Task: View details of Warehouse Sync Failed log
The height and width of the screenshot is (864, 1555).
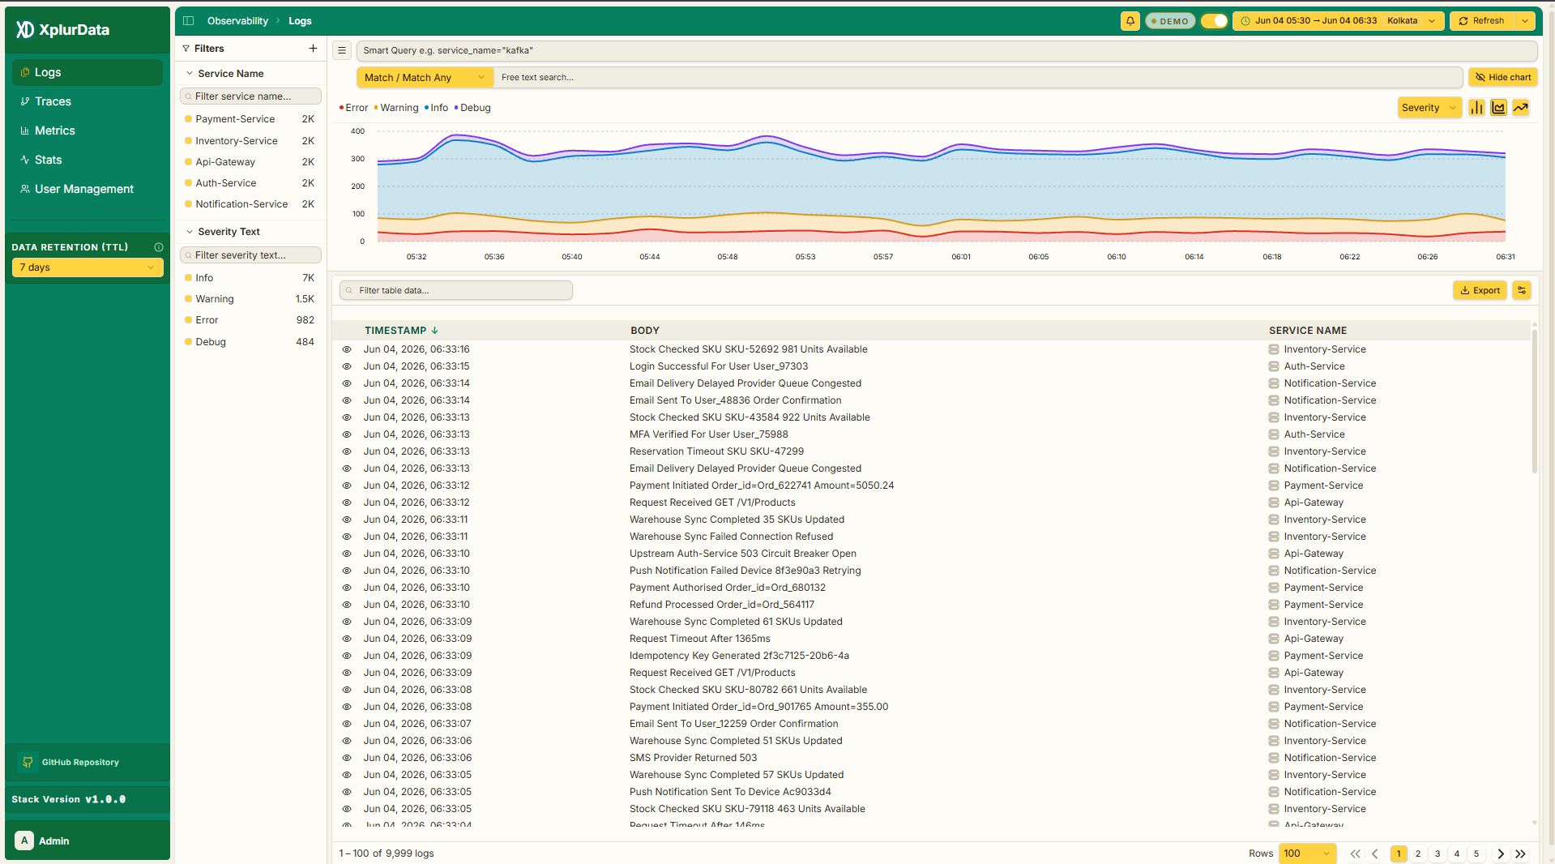Action: [347, 537]
